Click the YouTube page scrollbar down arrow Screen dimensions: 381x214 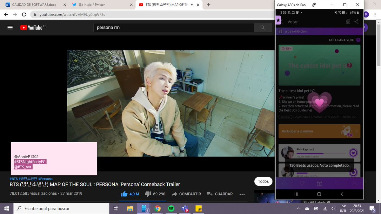coord(378,200)
